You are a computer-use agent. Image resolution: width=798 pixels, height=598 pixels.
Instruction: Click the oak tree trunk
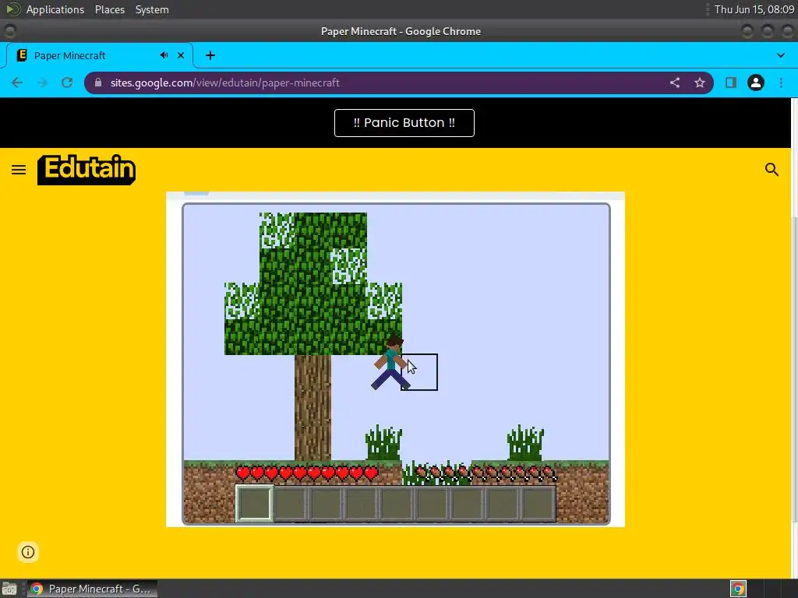[x=312, y=407]
